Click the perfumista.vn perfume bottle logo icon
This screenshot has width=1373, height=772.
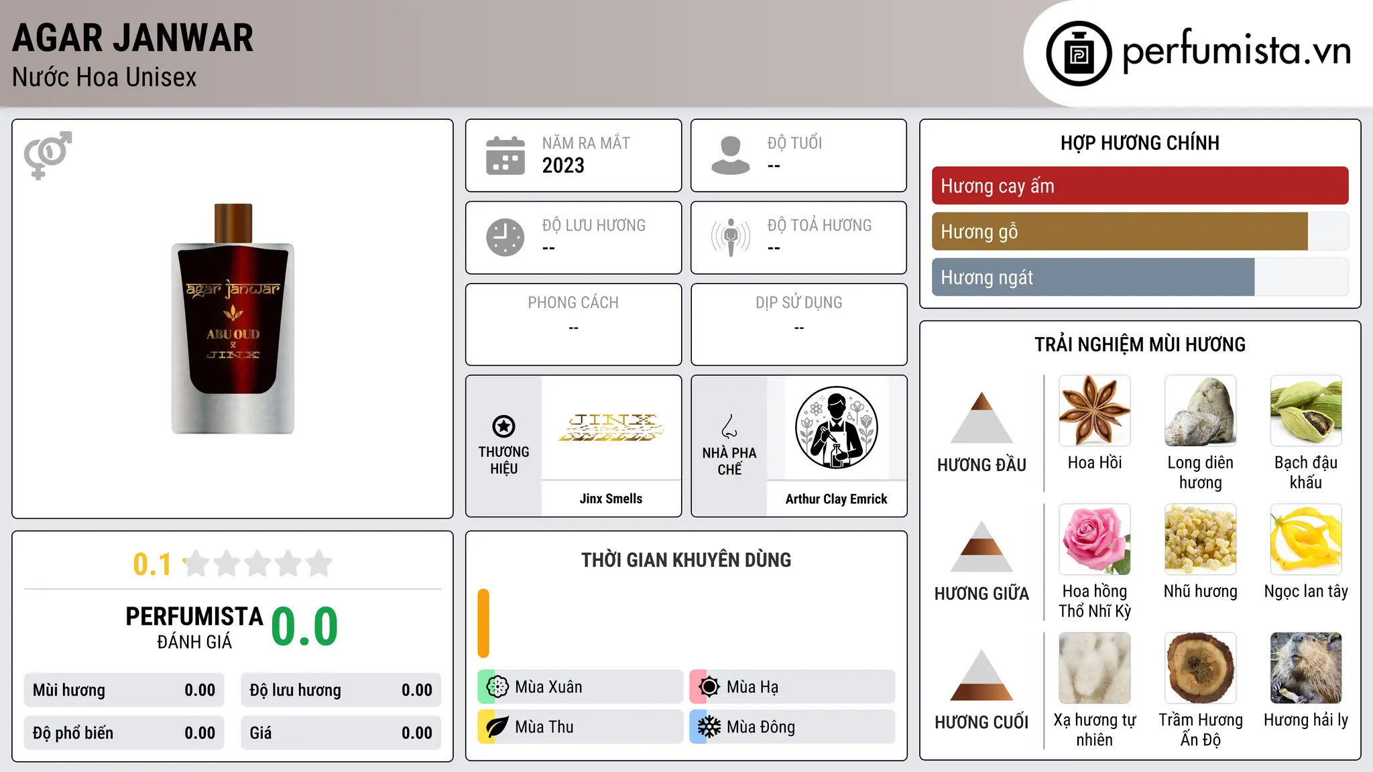(x=1079, y=54)
